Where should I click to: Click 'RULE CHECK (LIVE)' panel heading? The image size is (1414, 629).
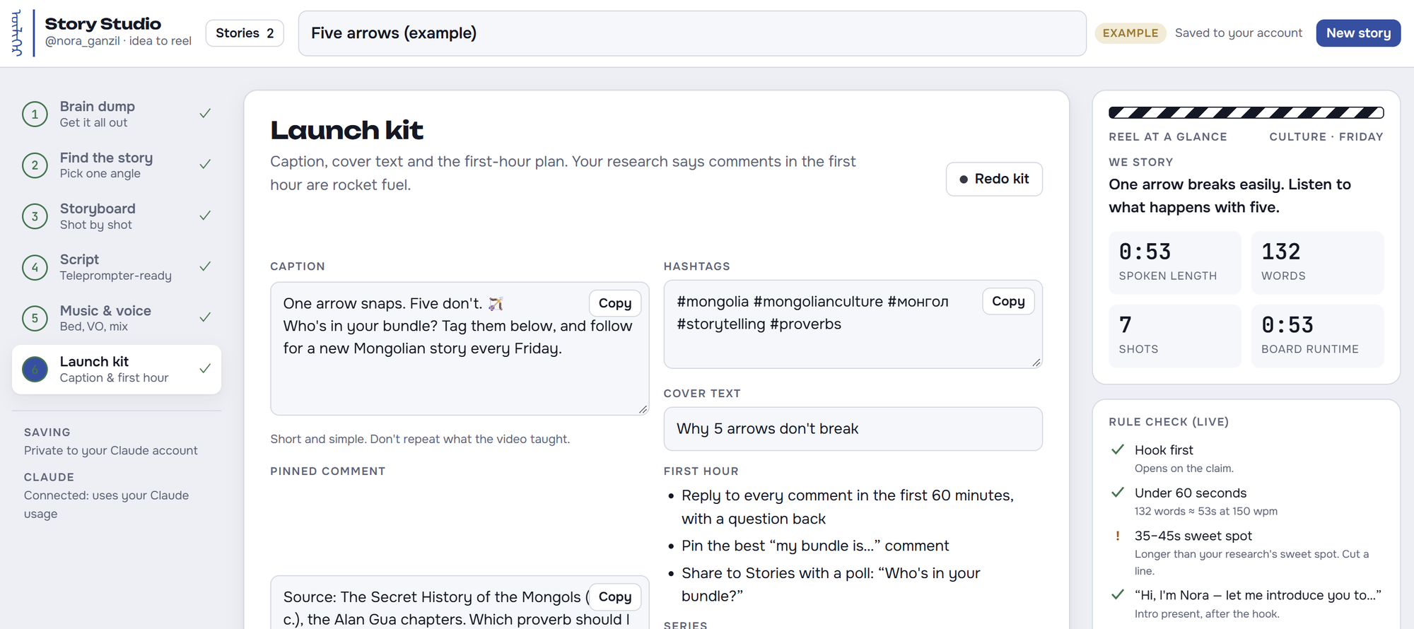tap(1169, 422)
